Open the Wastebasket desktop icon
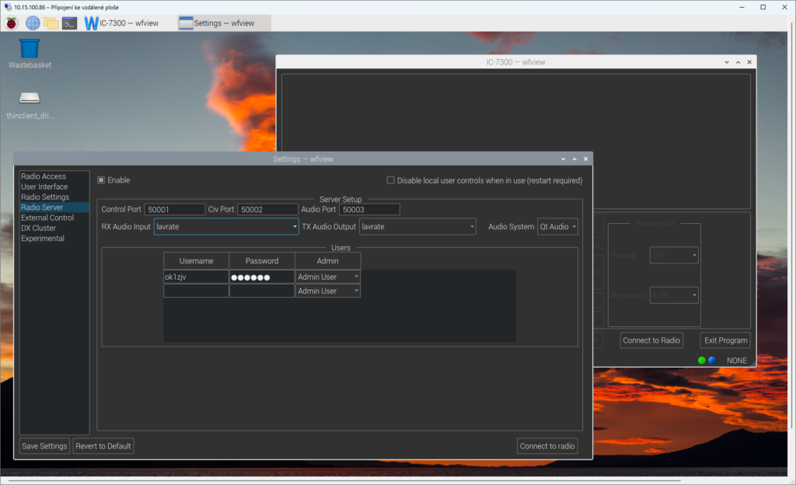The width and height of the screenshot is (796, 485). click(x=30, y=50)
